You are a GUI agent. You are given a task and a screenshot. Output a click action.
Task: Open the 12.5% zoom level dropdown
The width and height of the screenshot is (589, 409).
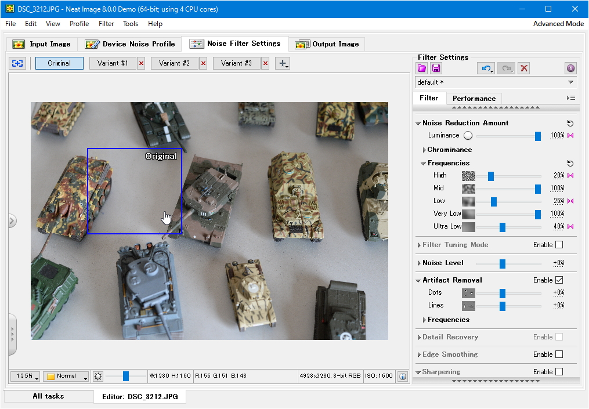coord(25,376)
